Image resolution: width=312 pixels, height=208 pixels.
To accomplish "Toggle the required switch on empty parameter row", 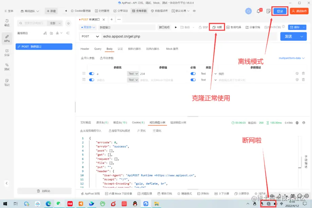I will [x=193, y=80].
